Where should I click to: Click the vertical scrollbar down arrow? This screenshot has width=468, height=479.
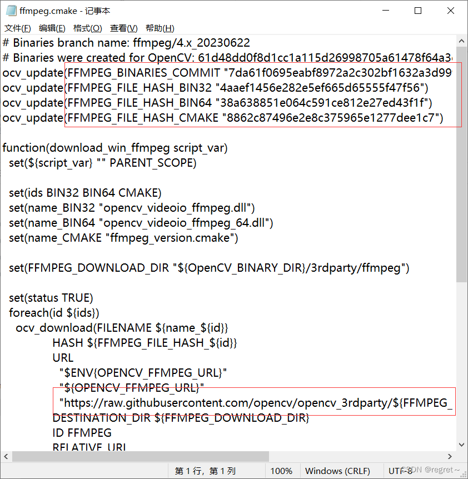pos(461,445)
